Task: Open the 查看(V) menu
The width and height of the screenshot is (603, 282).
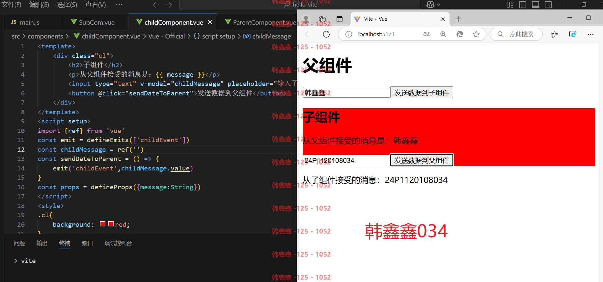Action: tap(96, 5)
